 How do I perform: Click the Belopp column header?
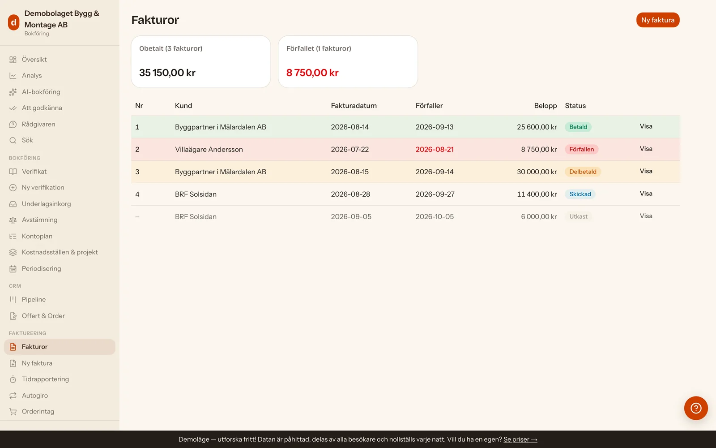(546, 106)
